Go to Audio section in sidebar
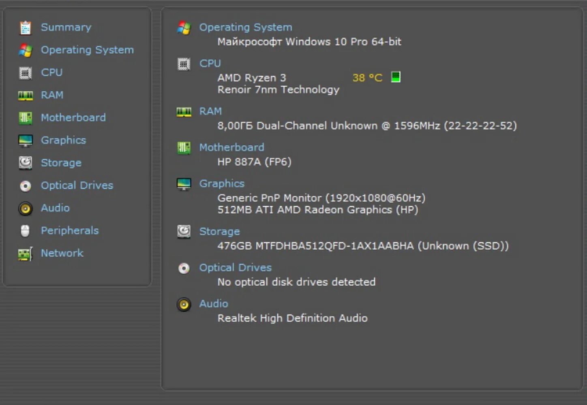 click(x=55, y=208)
